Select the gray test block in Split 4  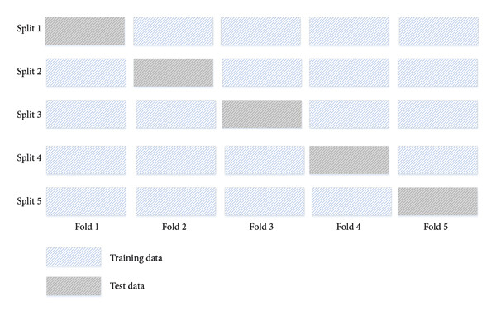pos(349,160)
